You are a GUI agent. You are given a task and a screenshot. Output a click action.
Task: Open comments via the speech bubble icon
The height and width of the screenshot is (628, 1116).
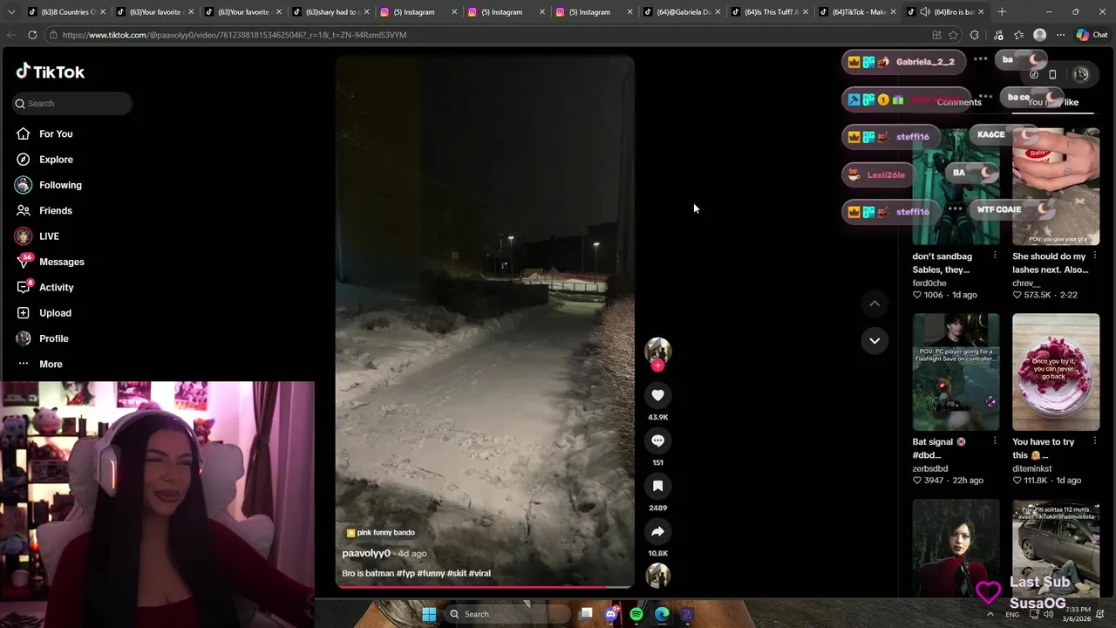click(657, 440)
